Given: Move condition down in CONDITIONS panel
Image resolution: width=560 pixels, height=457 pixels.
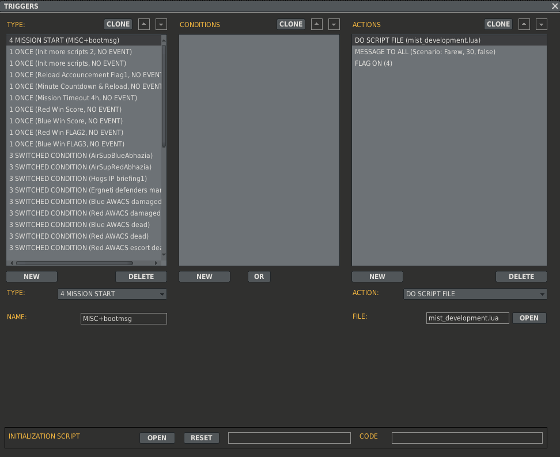Looking at the screenshot, I should point(334,24).
